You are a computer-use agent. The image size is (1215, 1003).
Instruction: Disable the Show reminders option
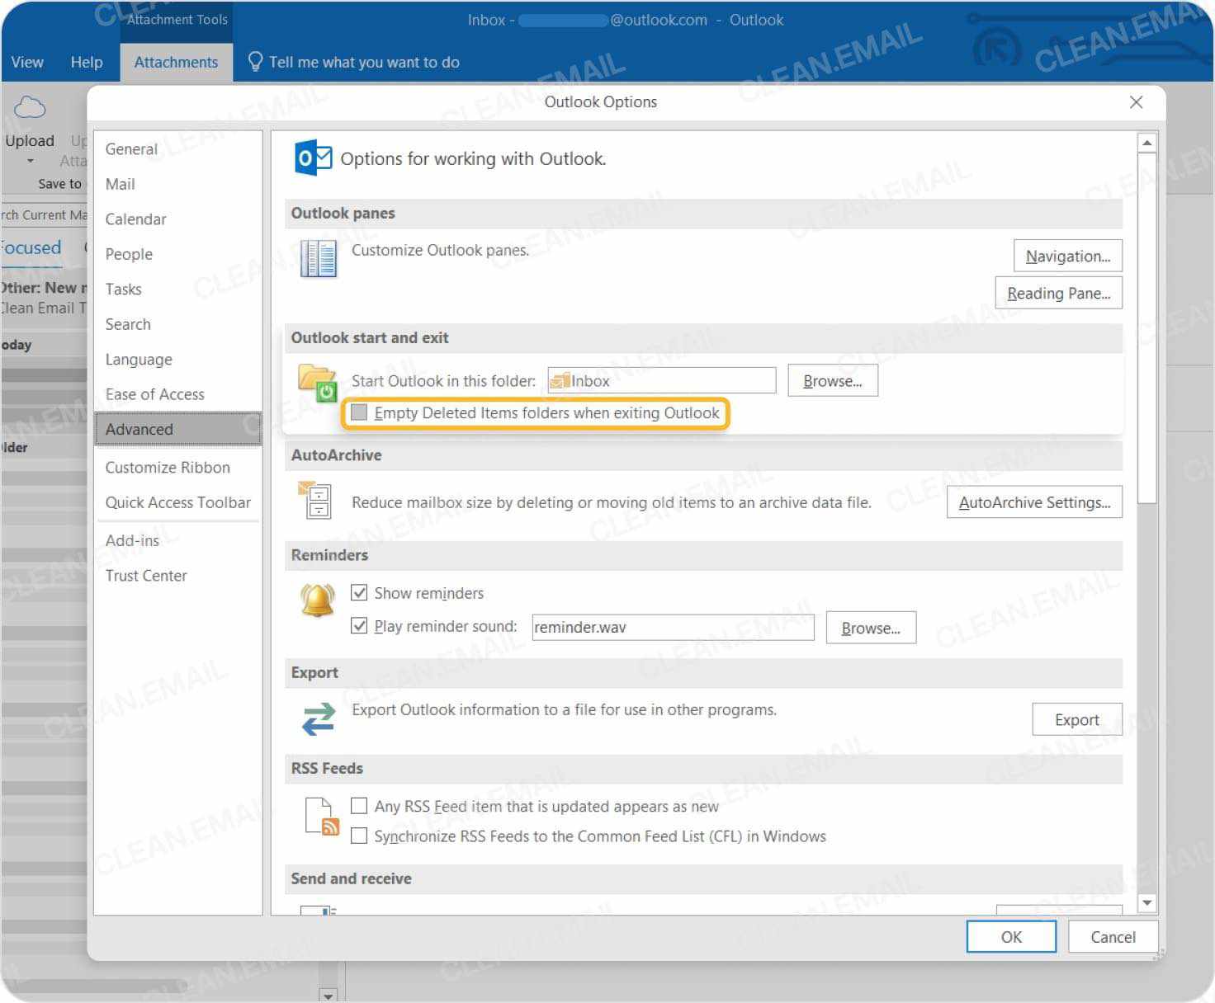[x=359, y=592]
